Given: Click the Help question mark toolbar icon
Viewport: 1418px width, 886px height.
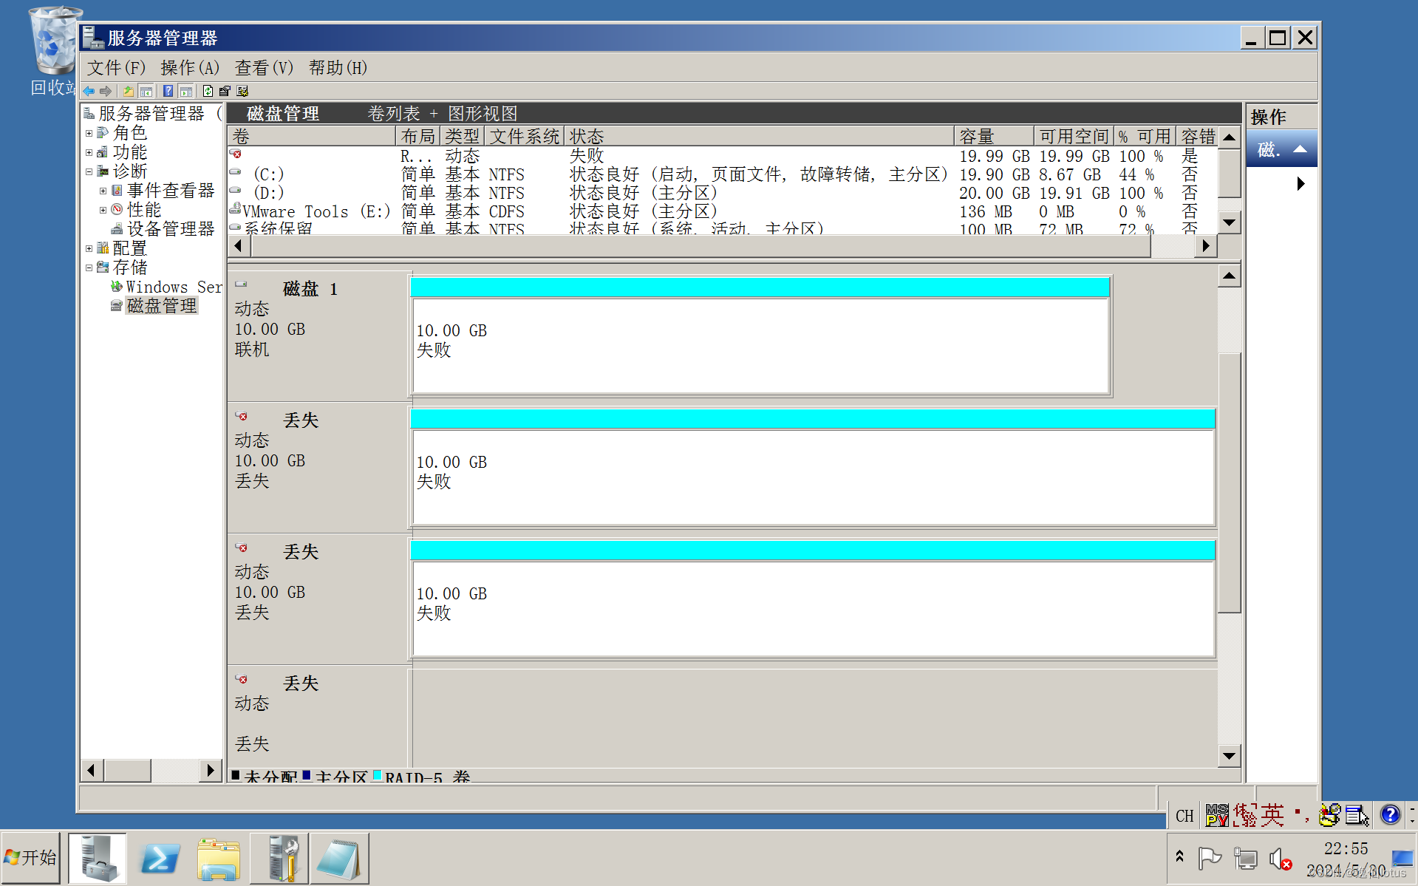Looking at the screenshot, I should coord(167,90).
